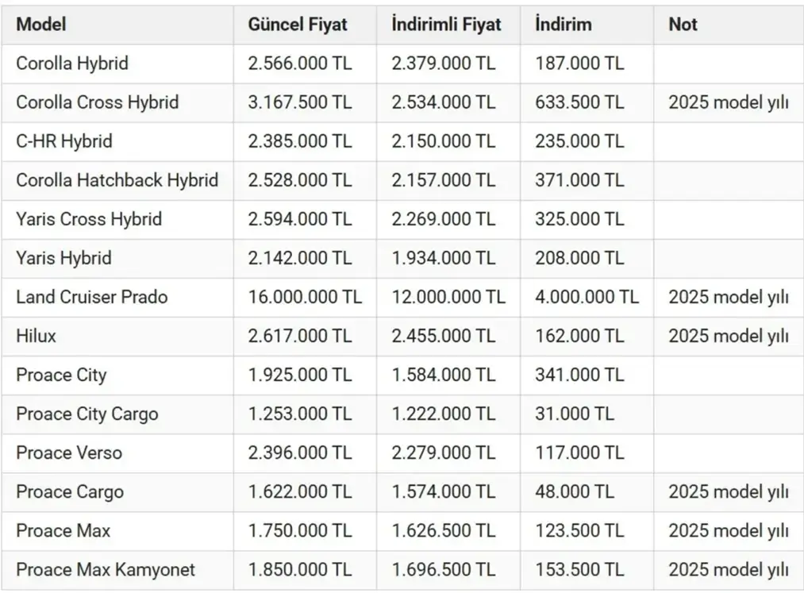This screenshot has width=804, height=593.
Task: Select the Proace City Cargo row label
Action: [x=87, y=414]
